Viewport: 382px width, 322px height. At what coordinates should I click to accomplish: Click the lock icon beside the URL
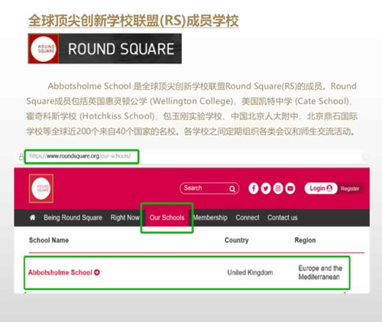click(21, 157)
